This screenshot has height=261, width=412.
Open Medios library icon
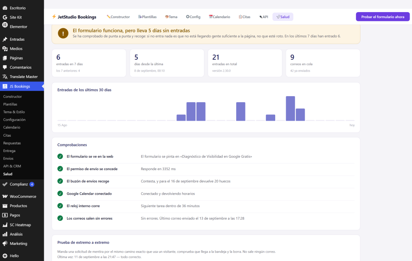pos(5,49)
